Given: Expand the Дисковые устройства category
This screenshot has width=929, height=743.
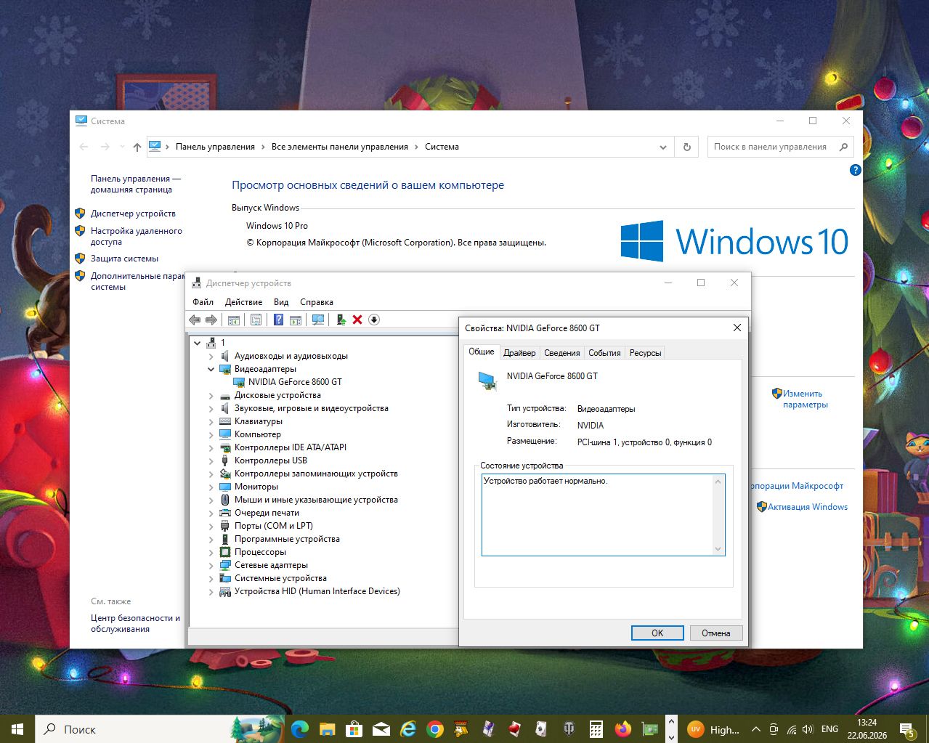Looking at the screenshot, I should [x=211, y=395].
